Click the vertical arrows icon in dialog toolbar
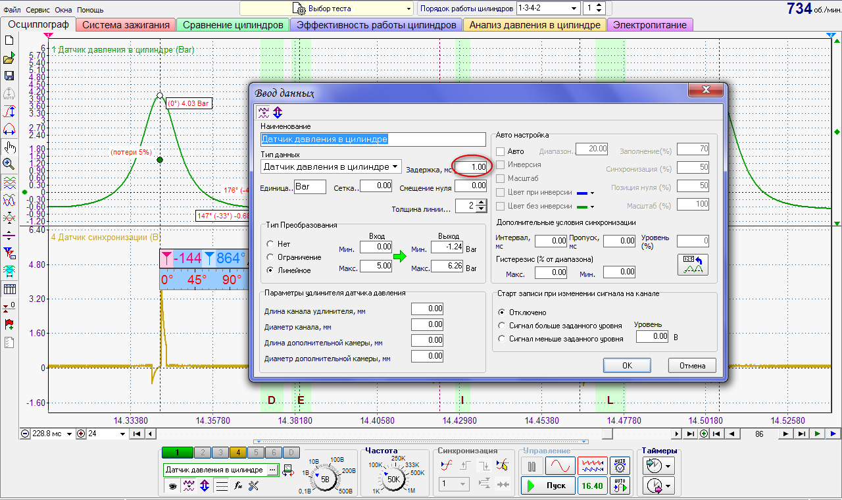The width and height of the screenshot is (842, 500). tap(277, 112)
